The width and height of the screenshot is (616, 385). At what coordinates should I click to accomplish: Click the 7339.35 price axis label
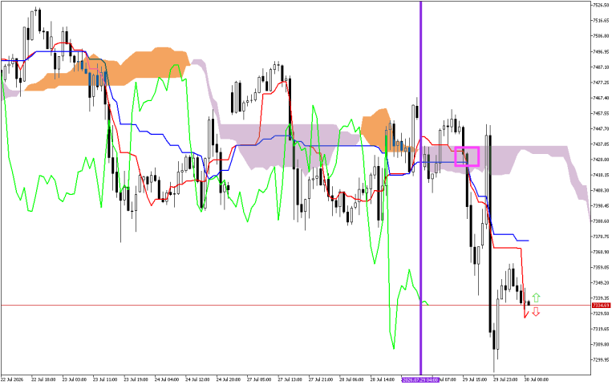(601, 298)
